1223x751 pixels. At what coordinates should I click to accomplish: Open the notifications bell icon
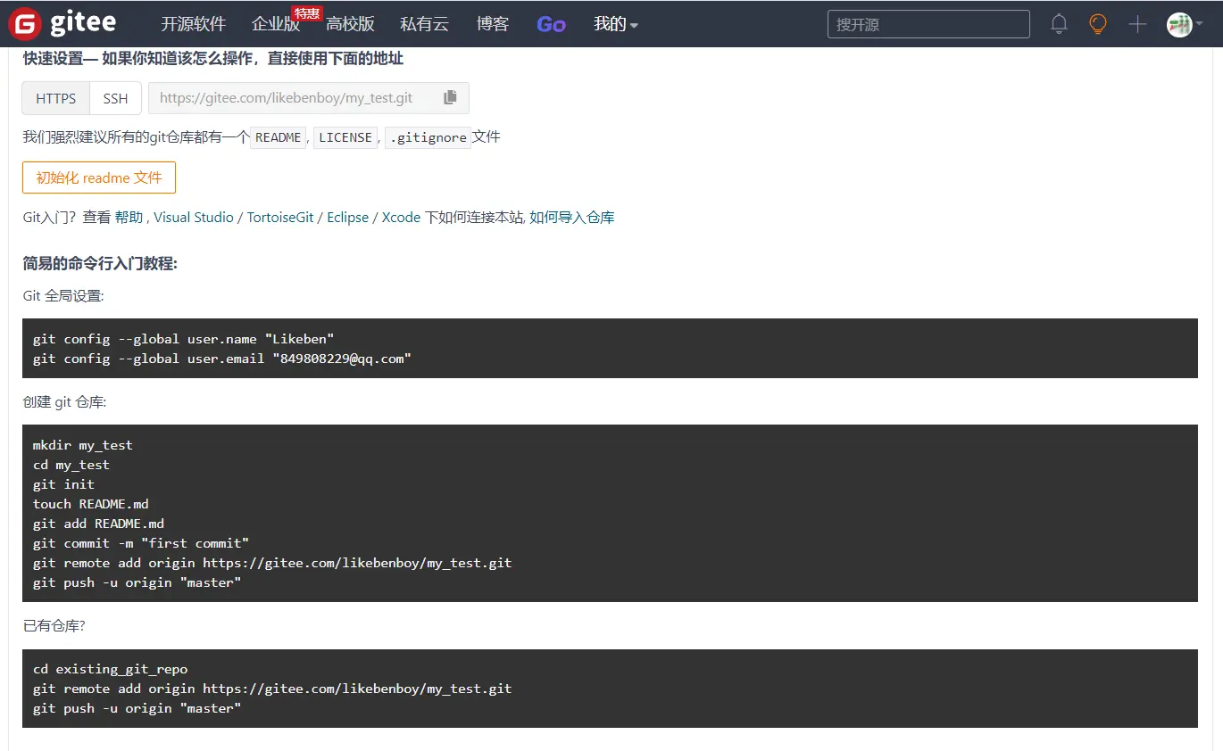[x=1059, y=24]
